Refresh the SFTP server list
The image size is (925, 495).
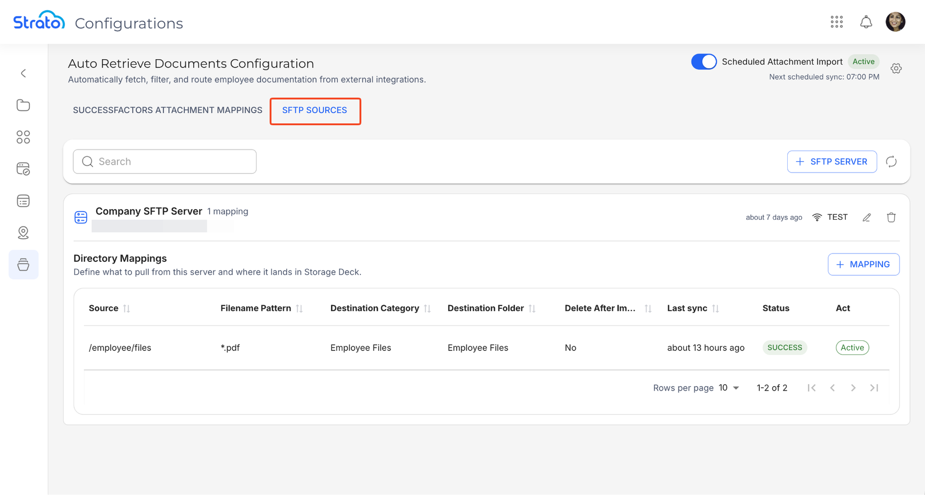891,161
